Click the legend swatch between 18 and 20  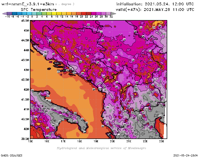[79, 13]
